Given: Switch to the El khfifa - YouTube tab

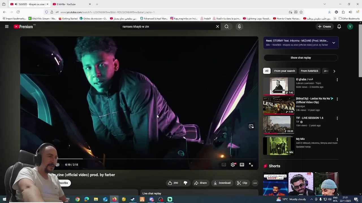Looking at the screenshot, I should click(72, 4).
